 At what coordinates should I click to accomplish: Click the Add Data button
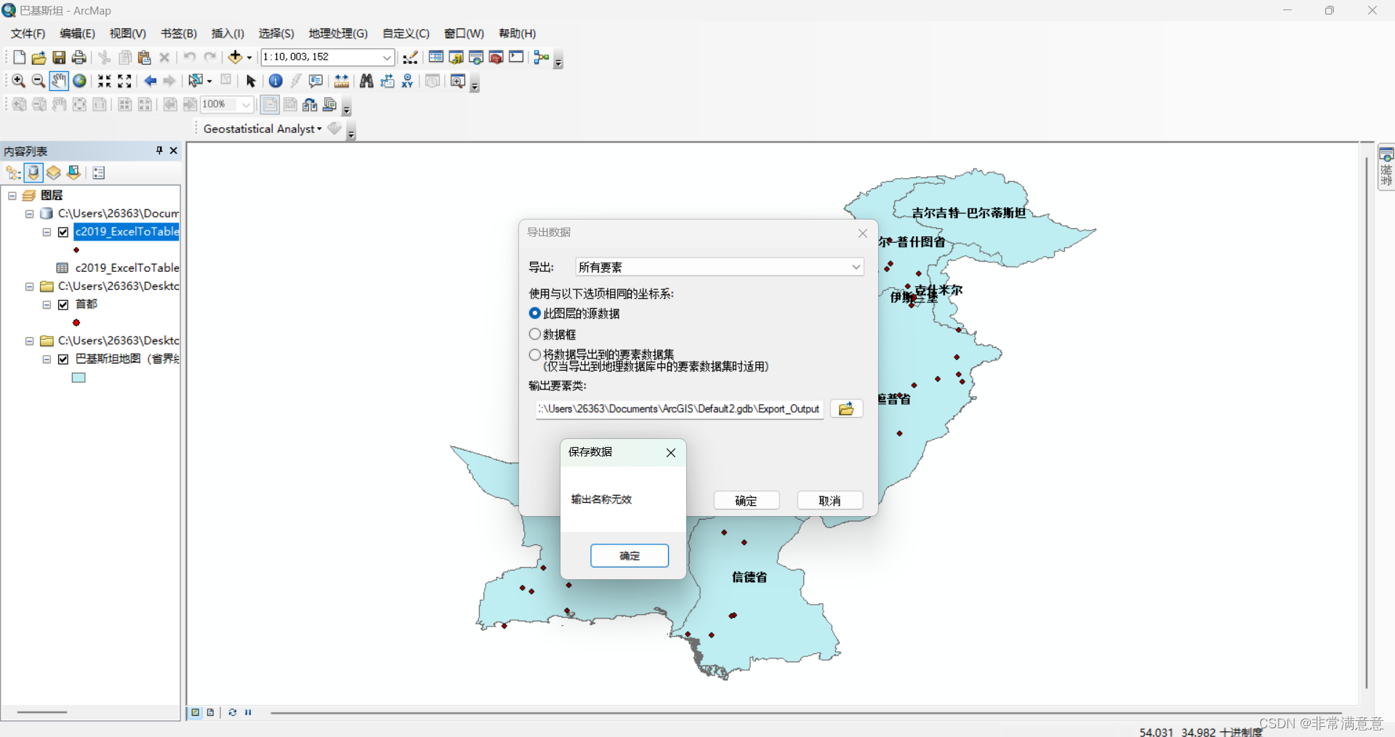(x=235, y=57)
